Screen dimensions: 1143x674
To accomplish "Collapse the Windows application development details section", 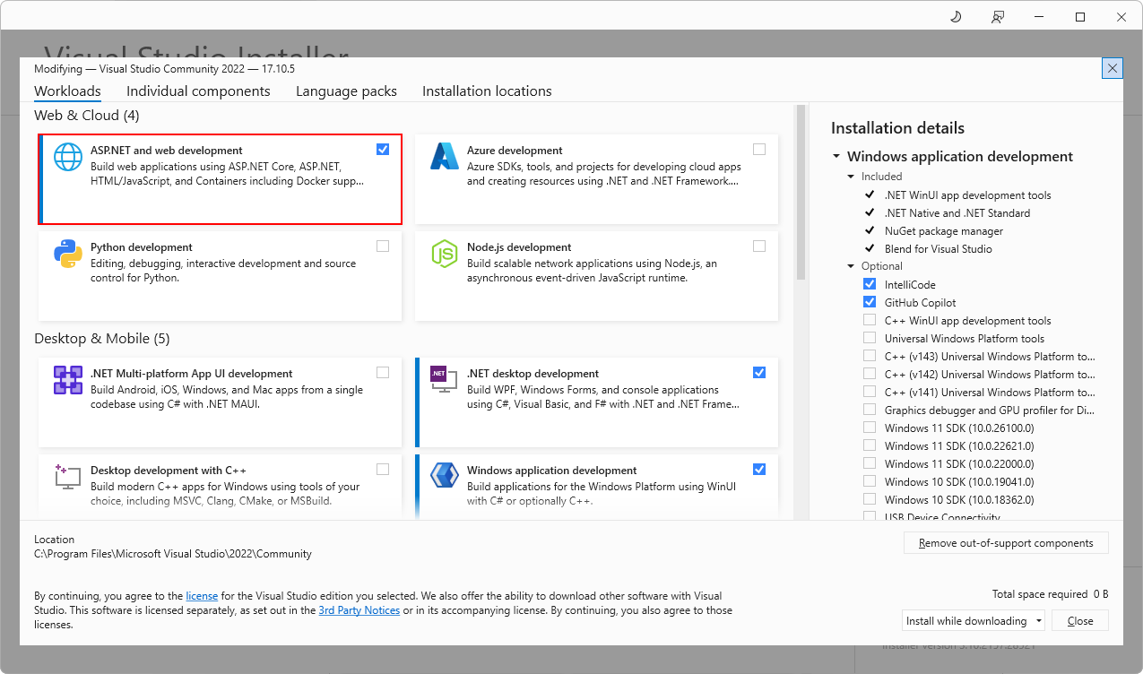I will [836, 157].
